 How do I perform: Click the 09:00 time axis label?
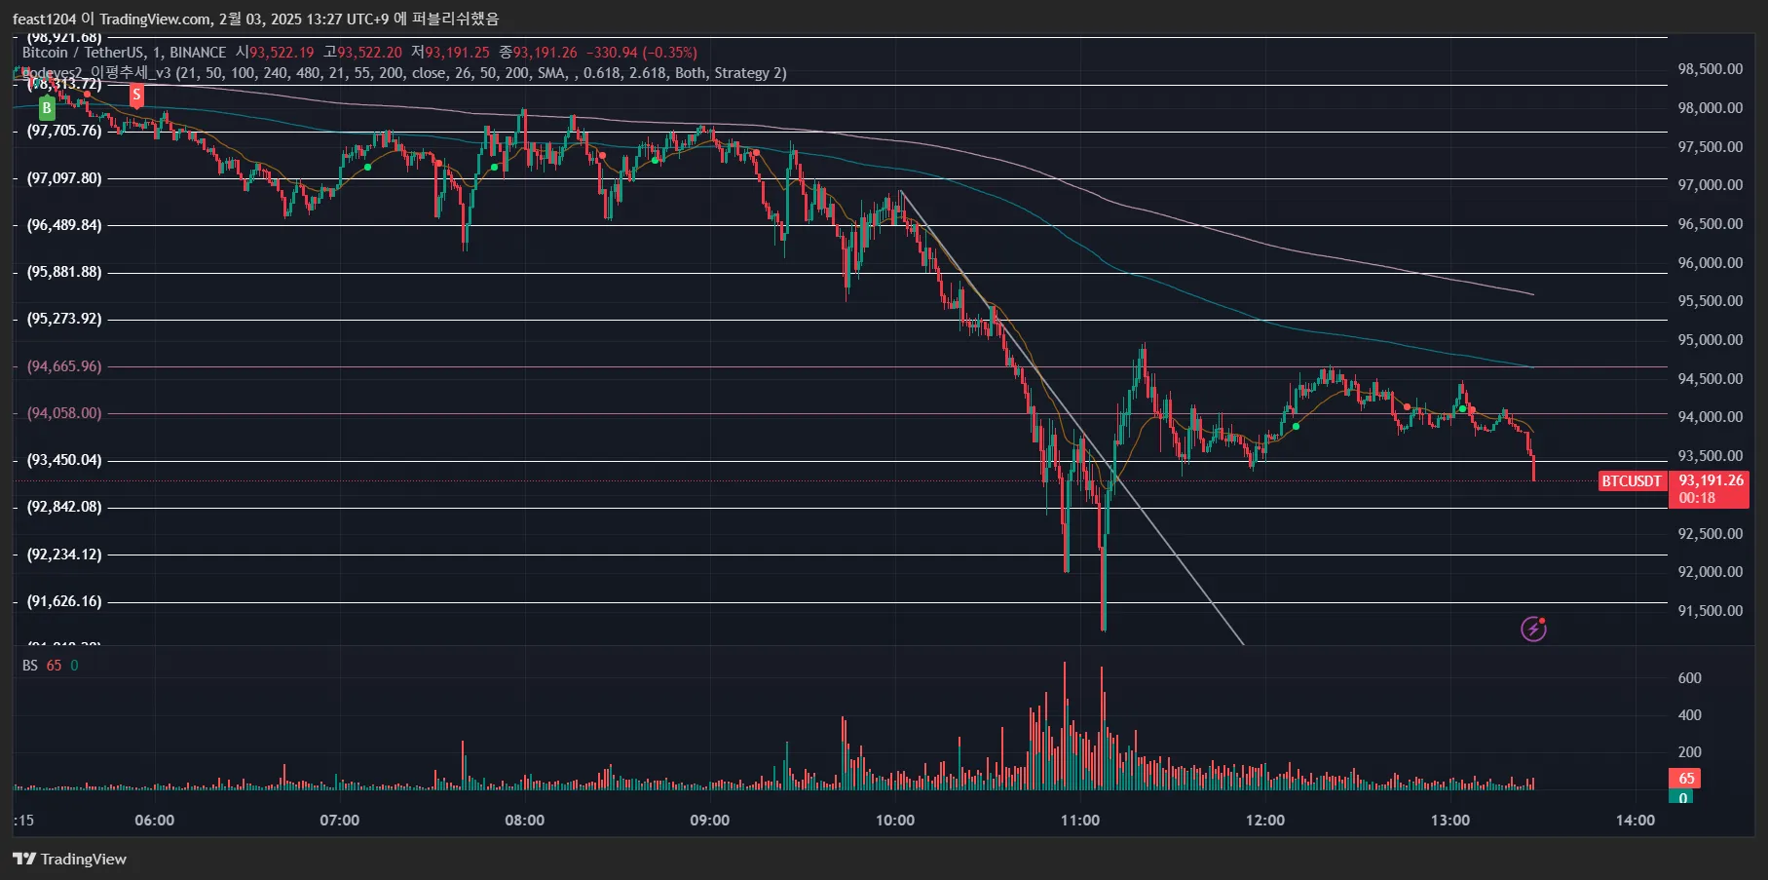[710, 821]
